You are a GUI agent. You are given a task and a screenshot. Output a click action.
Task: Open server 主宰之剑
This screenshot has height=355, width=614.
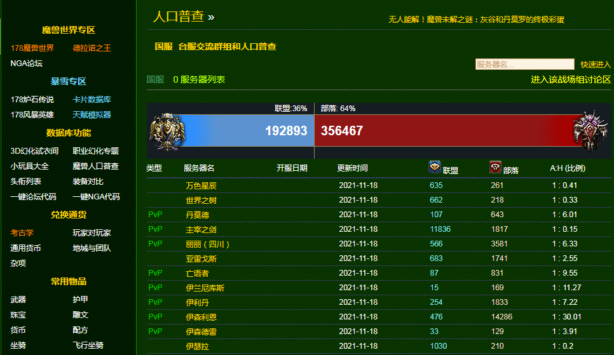[201, 229]
